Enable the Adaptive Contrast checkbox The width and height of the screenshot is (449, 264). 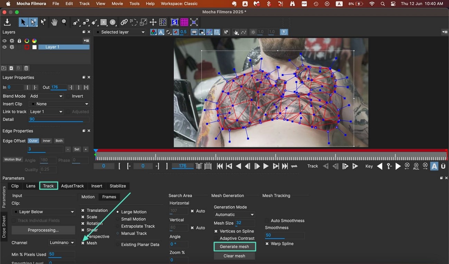pos(216,238)
